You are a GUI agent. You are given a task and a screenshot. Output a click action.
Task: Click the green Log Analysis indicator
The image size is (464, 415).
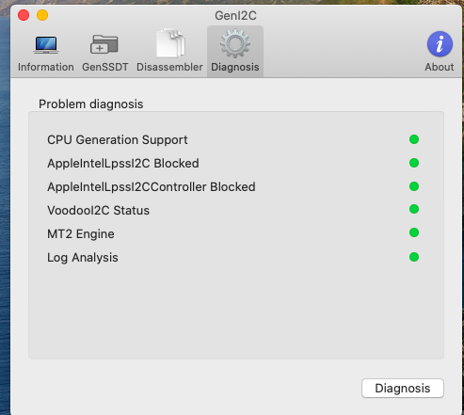tap(414, 257)
